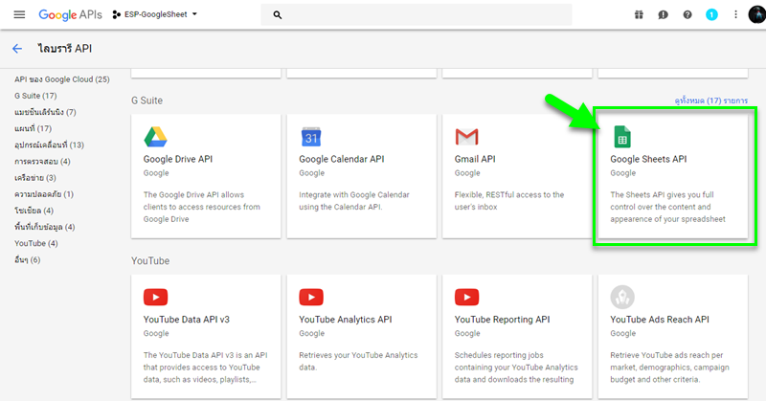Viewport: 766px width, 401px height.
Task: Click the grey YouTube Ads Reach icon
Action: pos(622,297)
